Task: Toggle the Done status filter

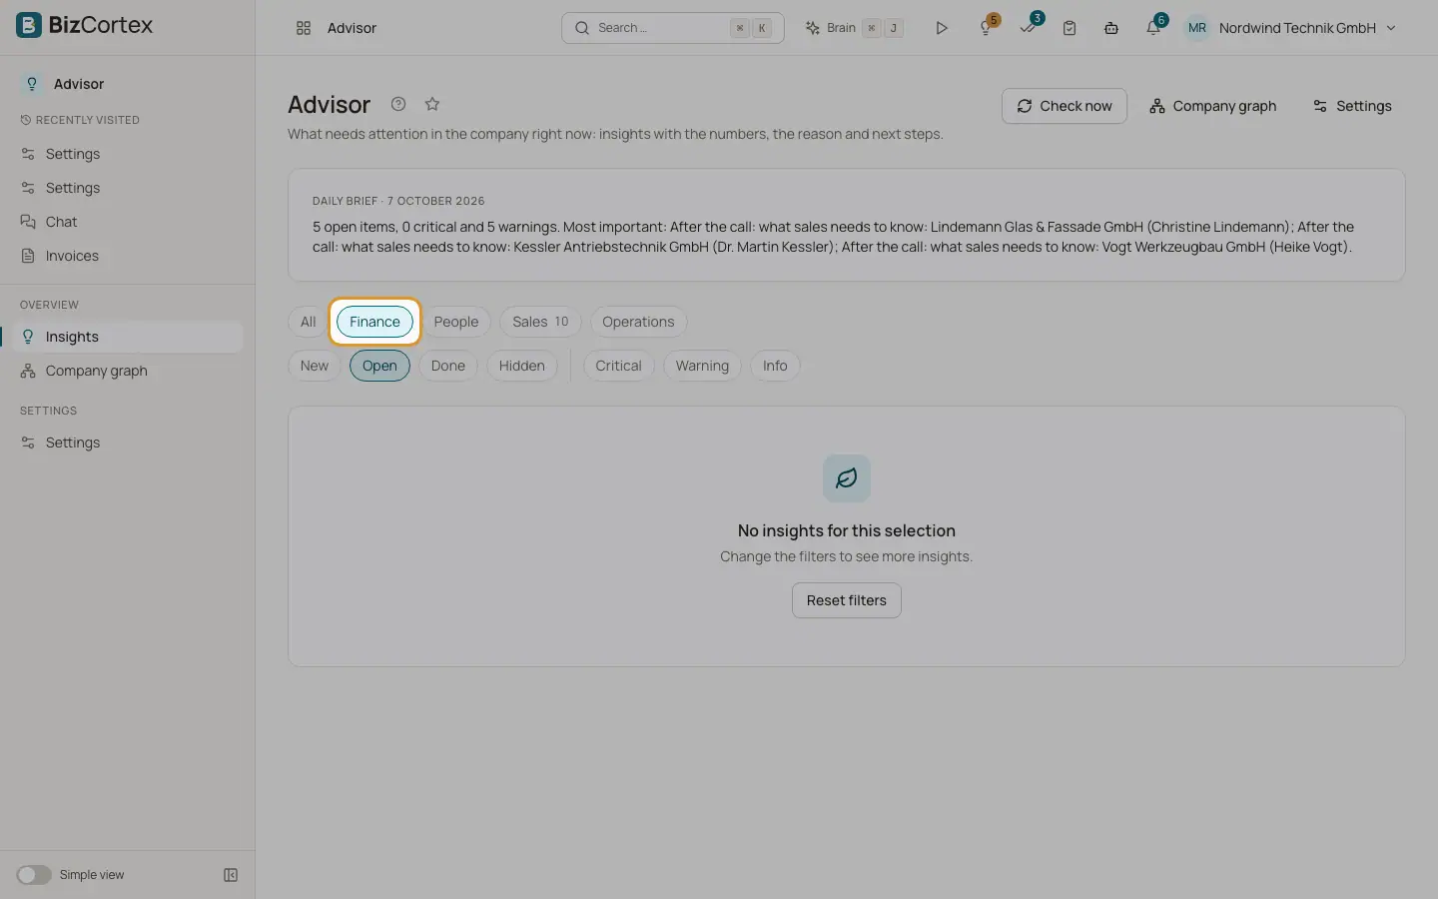Action: pos(448,366)
